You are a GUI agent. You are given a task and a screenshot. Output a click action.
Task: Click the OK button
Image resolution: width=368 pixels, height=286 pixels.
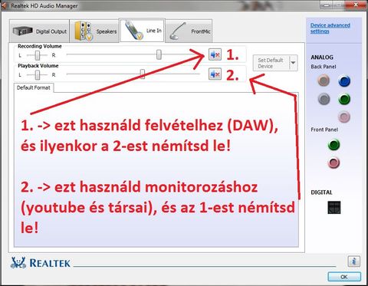[x=344, y=277]
